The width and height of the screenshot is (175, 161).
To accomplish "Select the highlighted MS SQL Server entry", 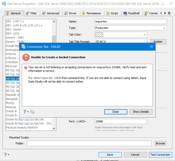I will coord(12,79).
